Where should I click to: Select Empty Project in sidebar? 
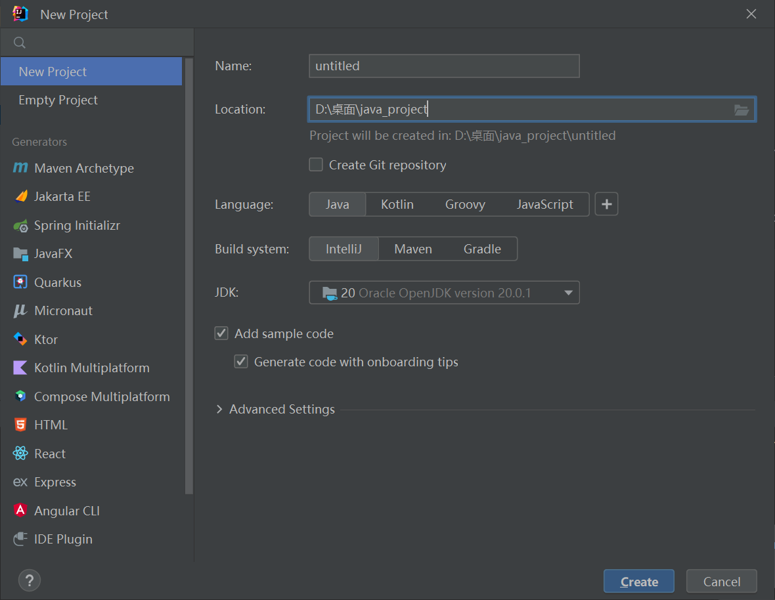point(91,100)
